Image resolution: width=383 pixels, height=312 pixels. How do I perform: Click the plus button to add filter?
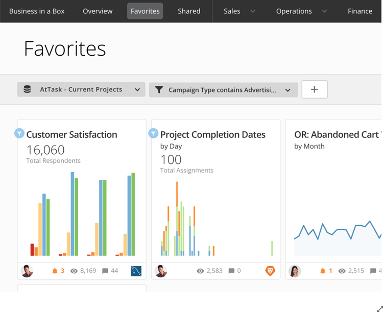(315, 89)
